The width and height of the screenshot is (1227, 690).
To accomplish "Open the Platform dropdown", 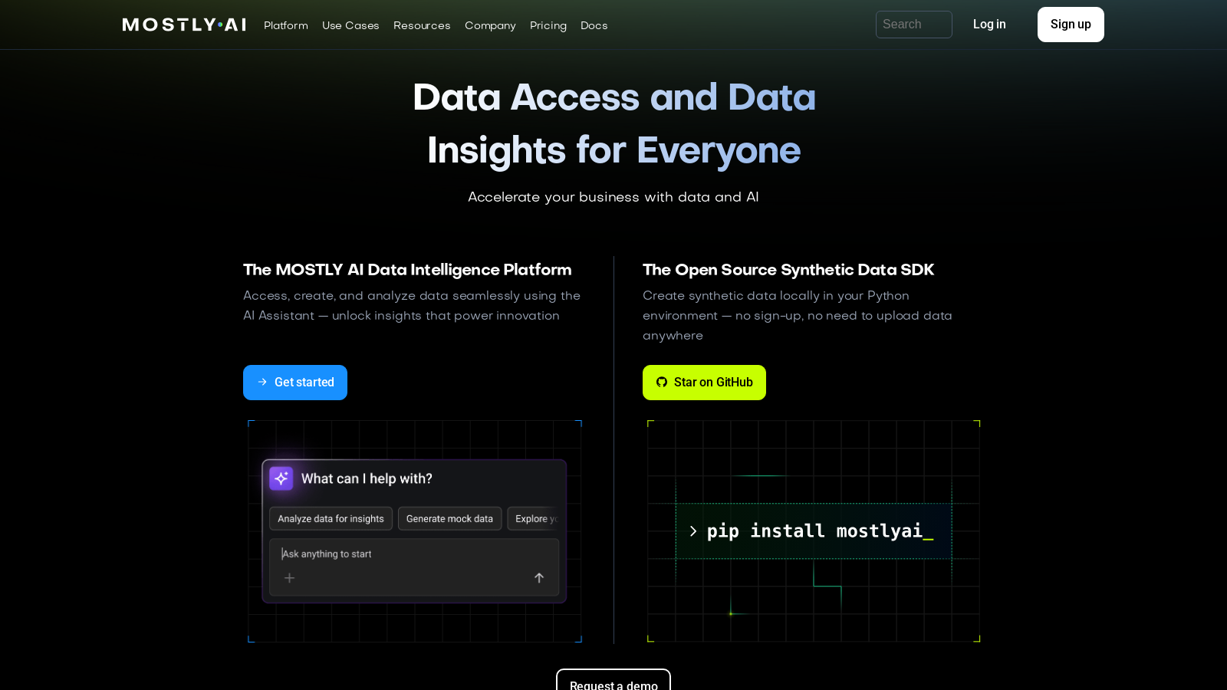I will 285,25.
